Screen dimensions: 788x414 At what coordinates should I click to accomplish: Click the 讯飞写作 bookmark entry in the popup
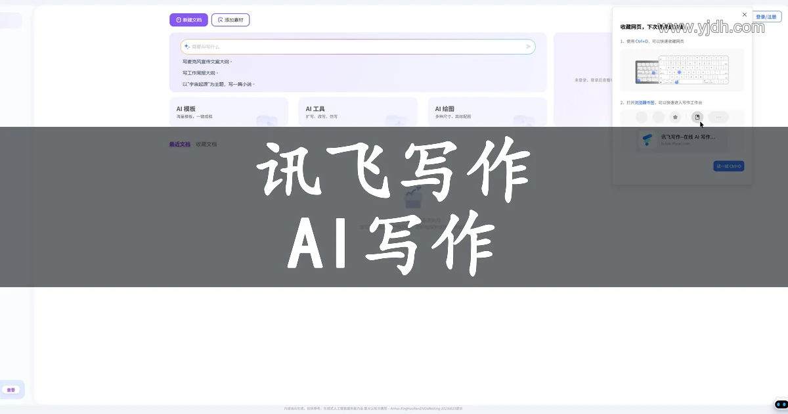[682, 139]
